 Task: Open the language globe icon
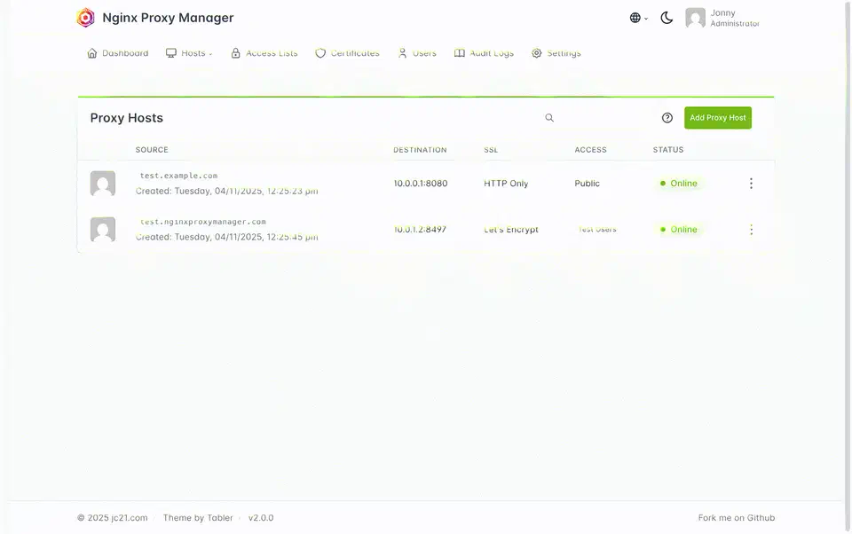tap(634, 17)
